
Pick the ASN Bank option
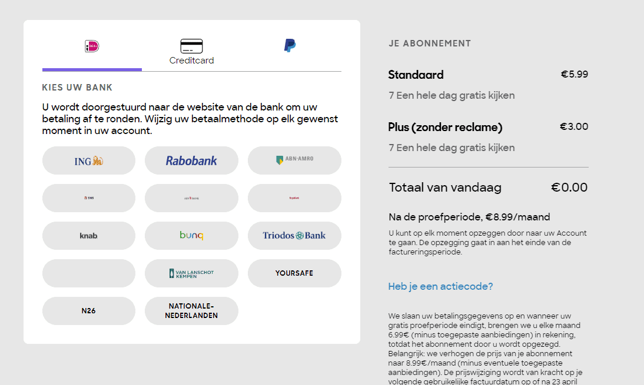[x=191, y=198]
